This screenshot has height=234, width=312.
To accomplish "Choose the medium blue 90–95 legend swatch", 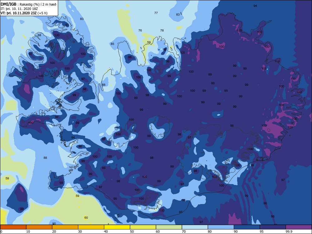I will pyautogui.click(x=247, y=227).
